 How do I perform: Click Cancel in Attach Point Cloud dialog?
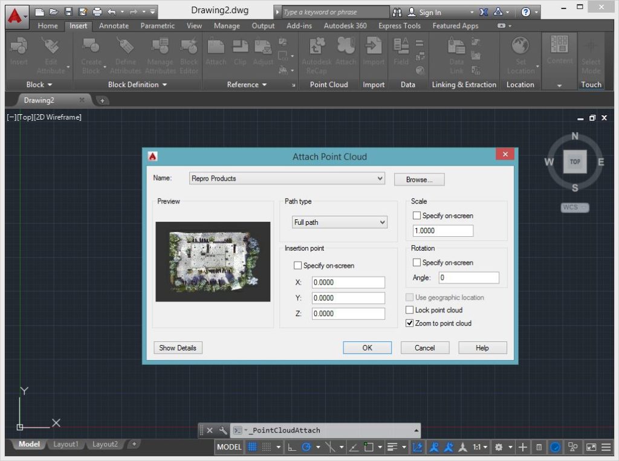point(425,348)
